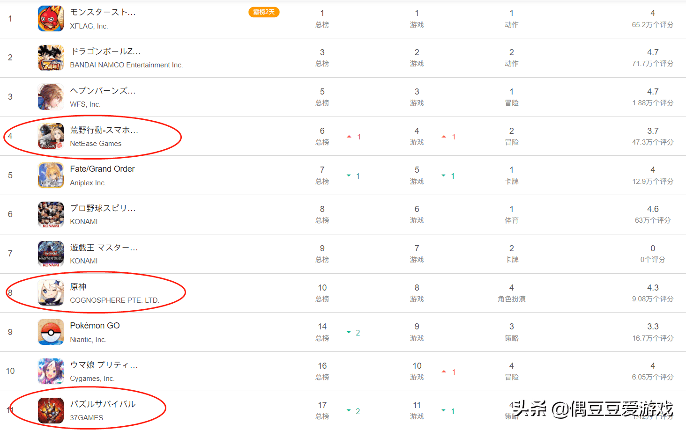Viewport: 686px width, 430px height.
Task: Click 遊戯王's games rank 7 游戏
Action: coord(417,254)
